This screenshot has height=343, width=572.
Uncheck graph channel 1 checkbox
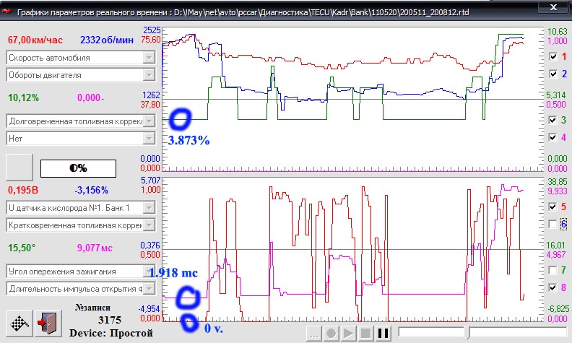[553, 56]
